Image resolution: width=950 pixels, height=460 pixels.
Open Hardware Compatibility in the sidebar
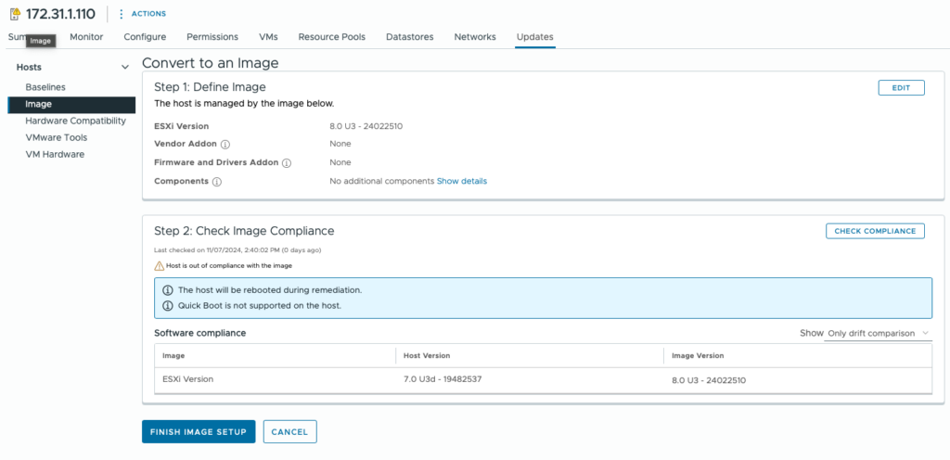[76, 121]
